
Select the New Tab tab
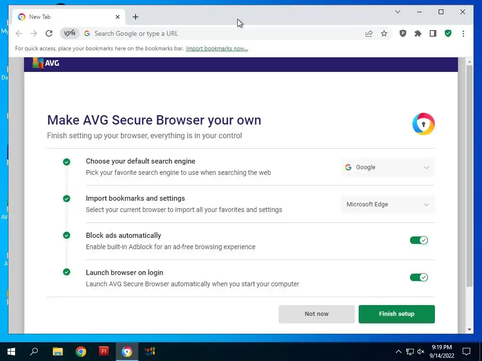66,17
